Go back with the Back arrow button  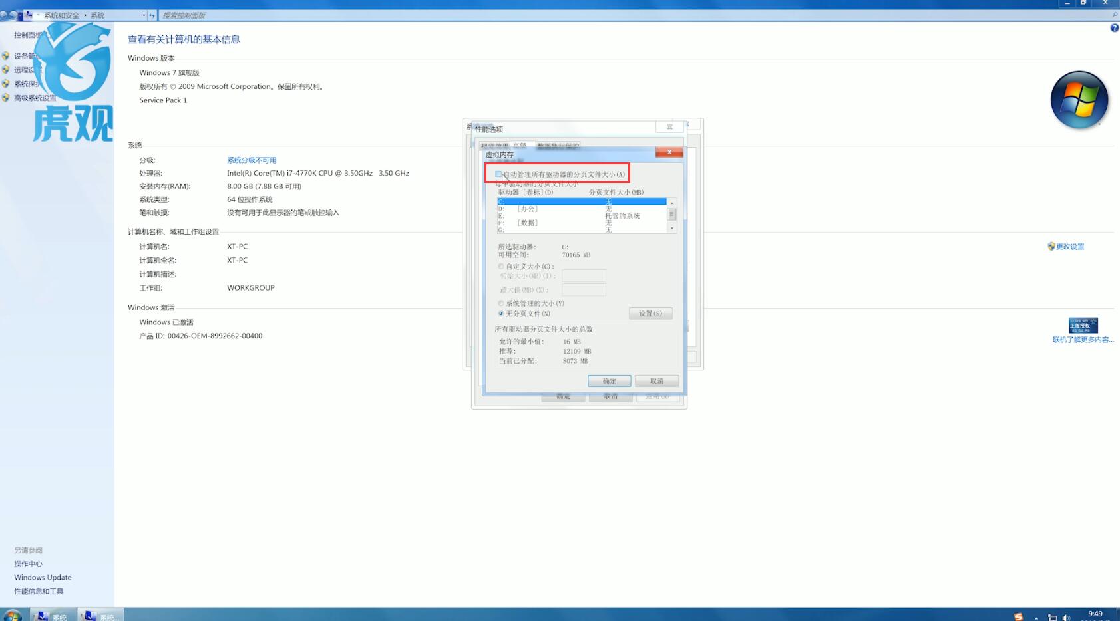(x=3, y=15)
